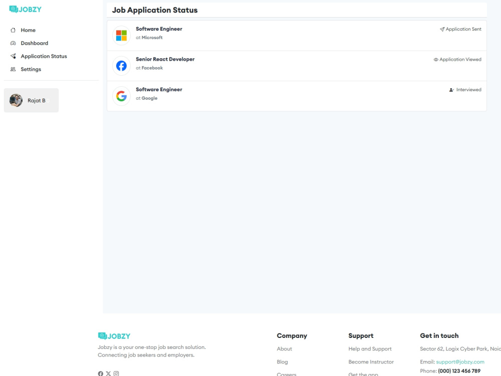Image resolution: width=501 pixels, height=376 pixels.
Task: Open the footer Instagram social icon
Action: 116,373
